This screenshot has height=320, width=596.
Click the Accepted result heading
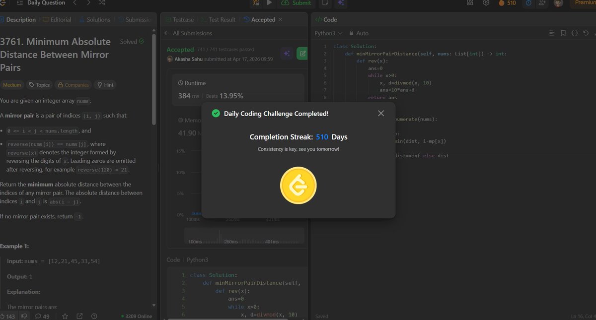[180, 50]
